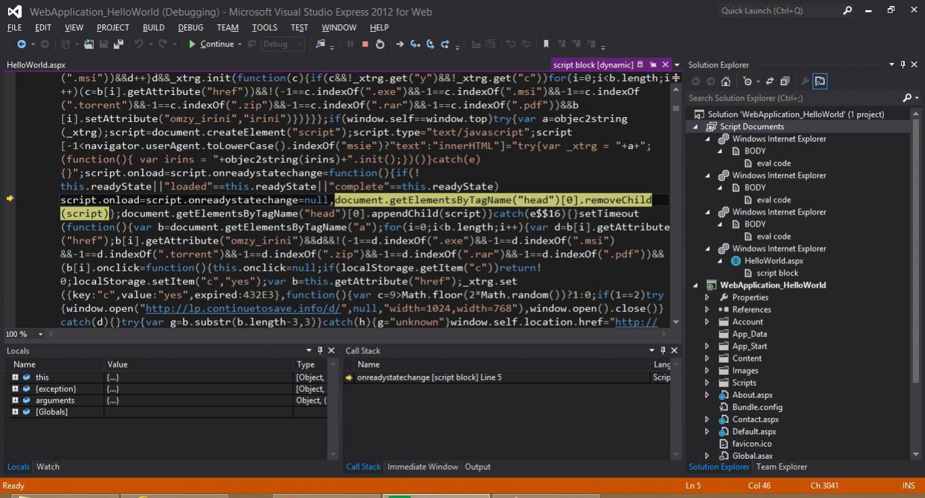Open the PROJECT menu
This screenshot has width=925, height=498.
tap(112, 28)
